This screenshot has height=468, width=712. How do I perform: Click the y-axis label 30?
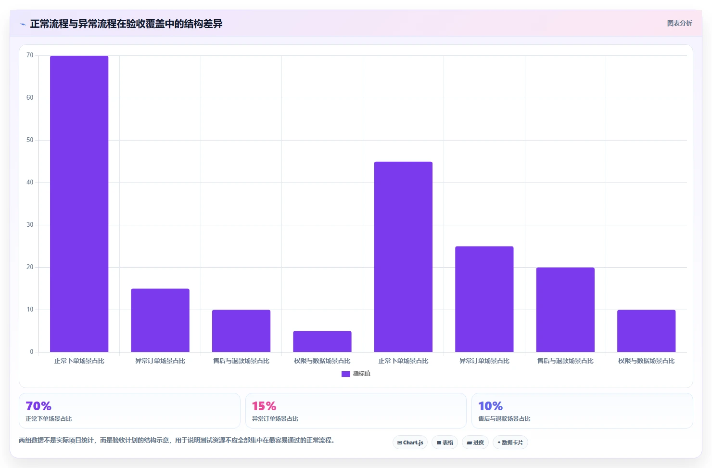click(x=30, y=225)
